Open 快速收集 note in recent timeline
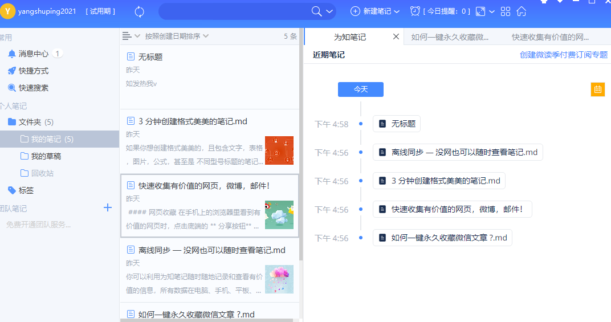611x322 pixels. pyautogui.click(x=452, y=209)
